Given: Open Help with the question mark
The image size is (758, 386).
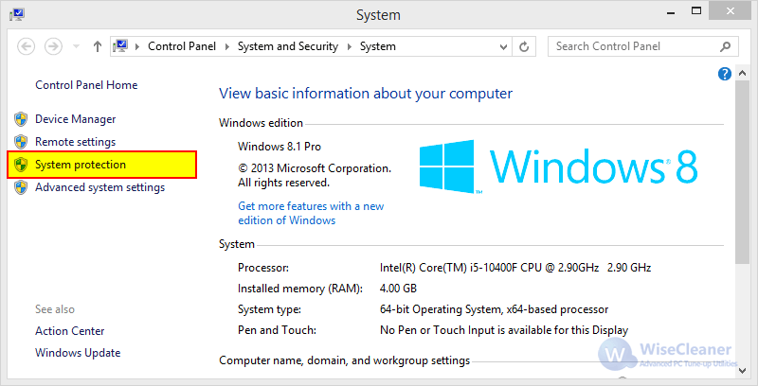Looking at the screenshot, I should pyautogui.click(x=725, y=74).
